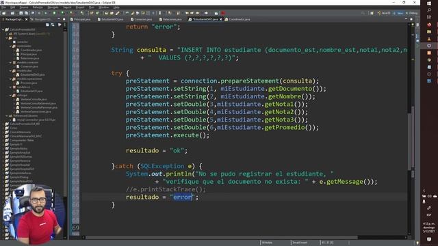438x246 pixels.
Task: Click the filter icon in Package Explorer toolbar
Action: pyautogui.click(x=60, y=25)
